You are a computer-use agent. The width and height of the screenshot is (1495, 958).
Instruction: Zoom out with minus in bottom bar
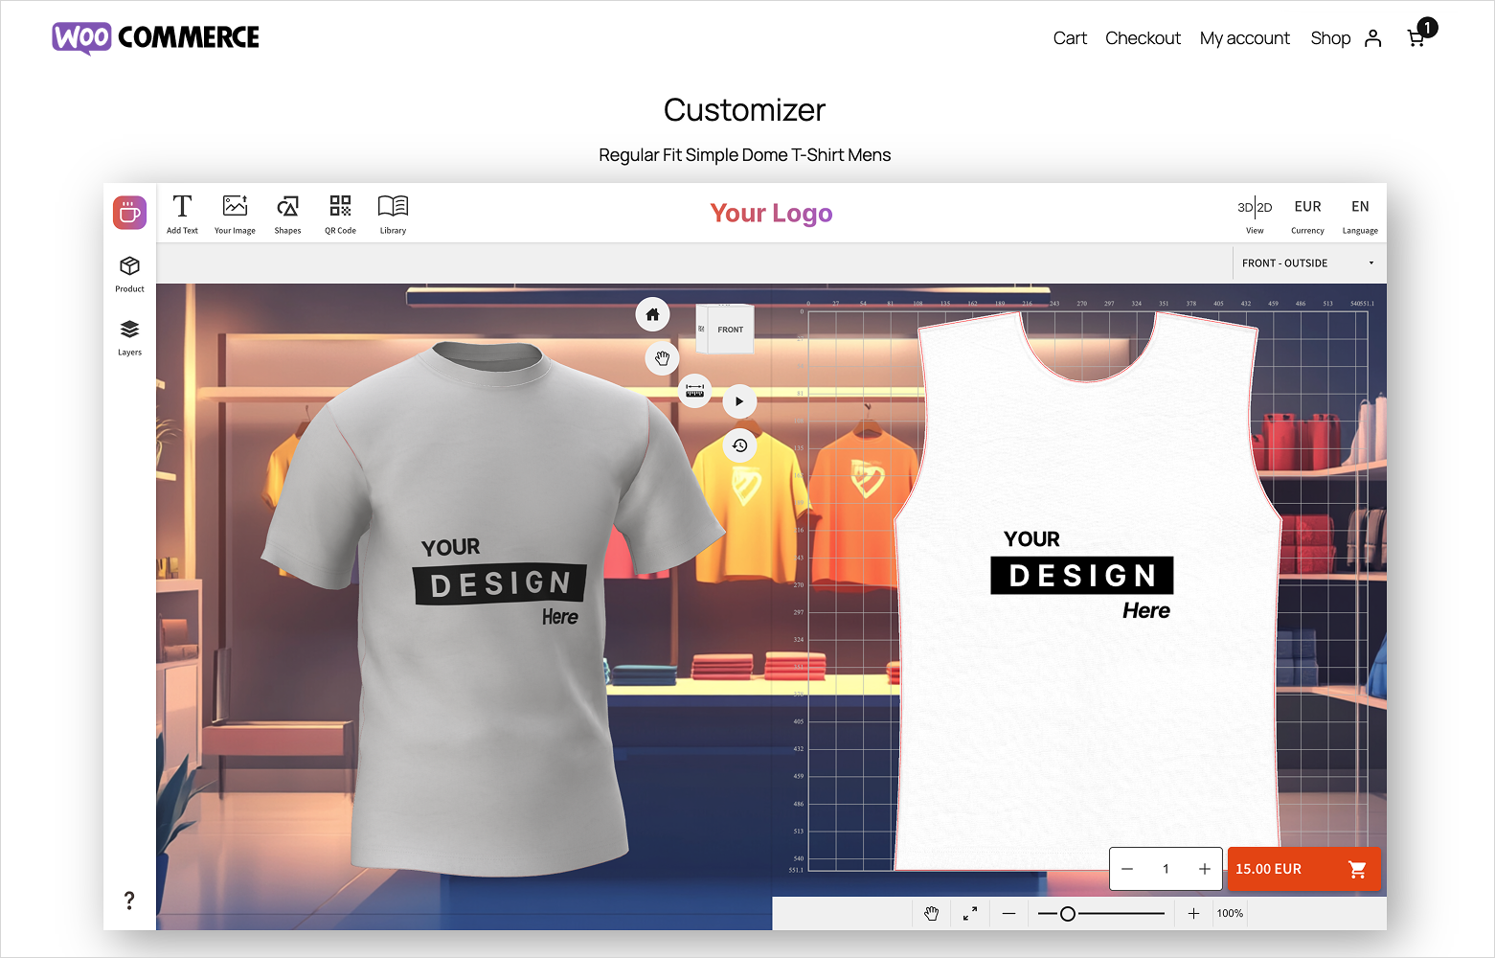[1008, 913]
